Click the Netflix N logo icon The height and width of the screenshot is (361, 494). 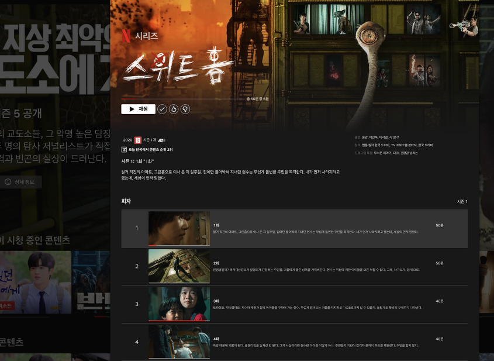pyautogui.click(x=127, y=35)
